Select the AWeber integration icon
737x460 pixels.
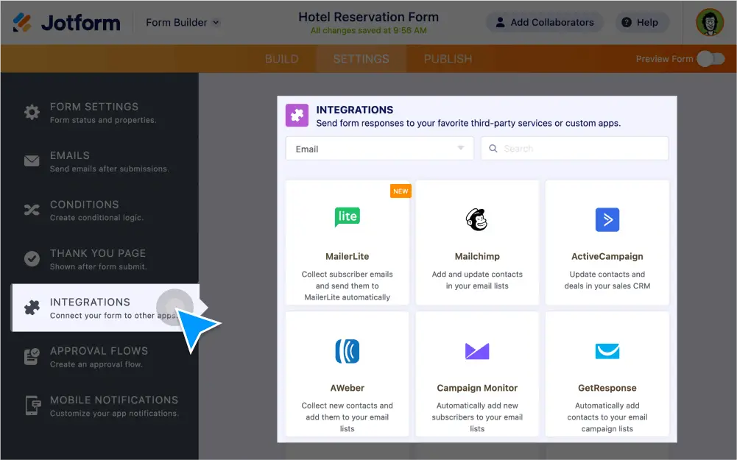347,351
